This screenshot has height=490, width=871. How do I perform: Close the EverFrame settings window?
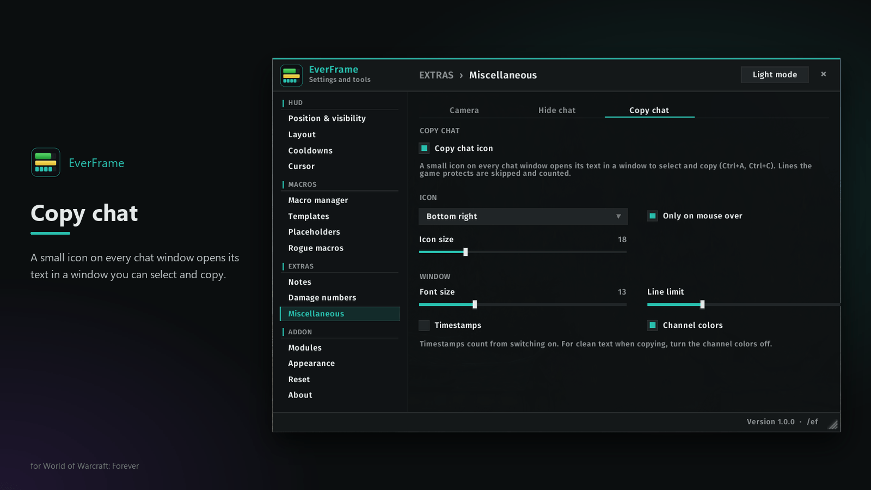824,74
